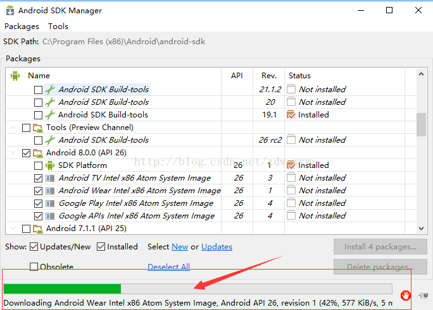Check Android 7.1.1 (API 25) checkbox
The width and height of the screenshot is (433, 310).
[x=26, y=229]
